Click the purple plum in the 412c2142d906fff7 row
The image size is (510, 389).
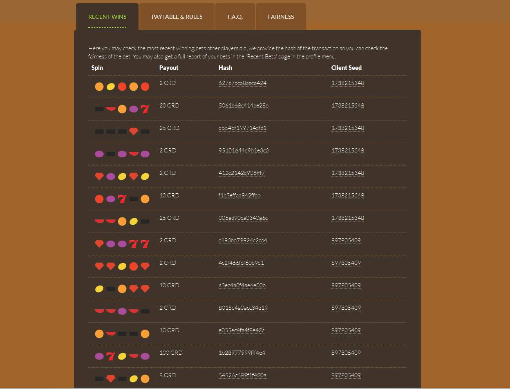[110, 177]
